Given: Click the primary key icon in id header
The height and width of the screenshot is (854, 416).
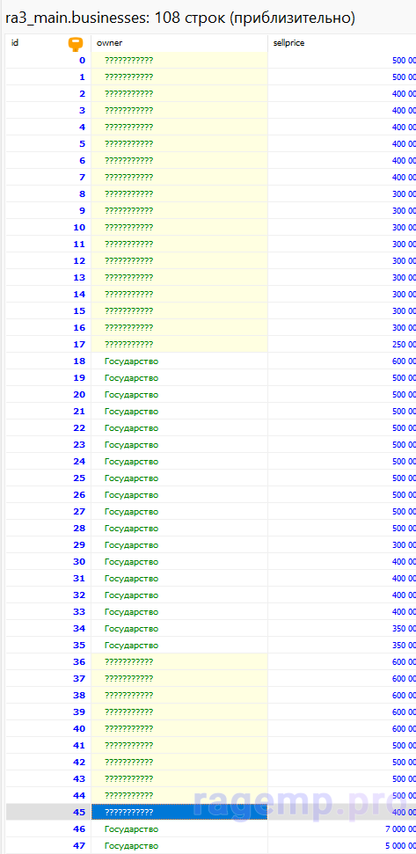Looking at the screenshot, I should (75, 44).
